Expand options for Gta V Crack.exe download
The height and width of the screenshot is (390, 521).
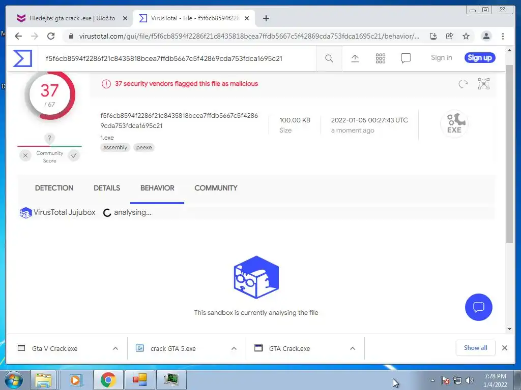(115, 348)
